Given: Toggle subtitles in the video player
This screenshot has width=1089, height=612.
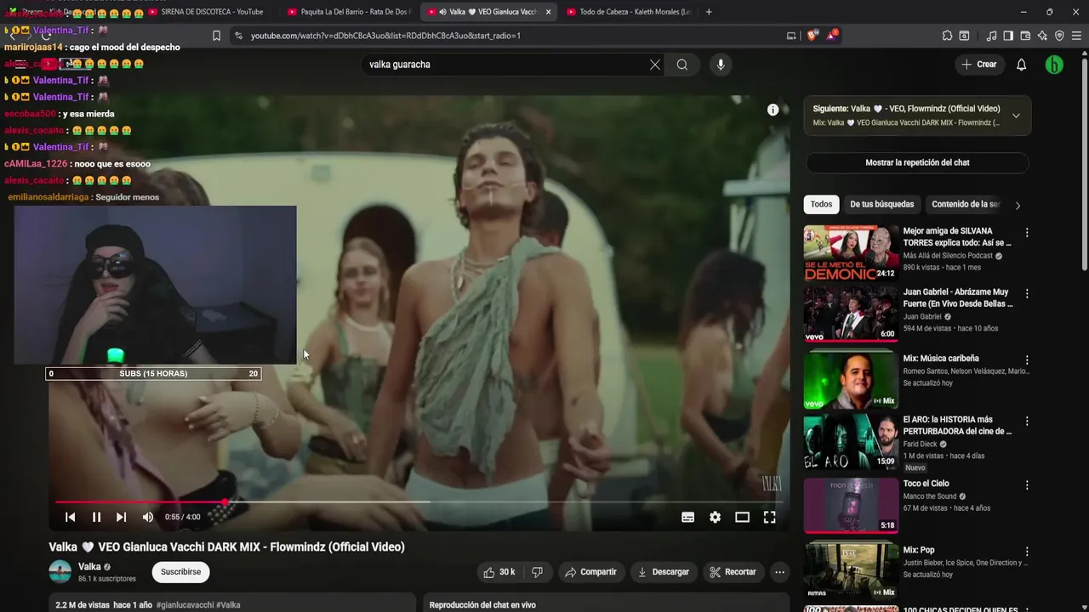Looking at the screenshot, I should 687,517.
